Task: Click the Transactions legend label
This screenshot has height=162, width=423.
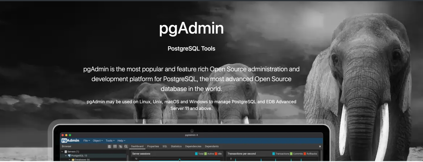Action: [282, 154]
